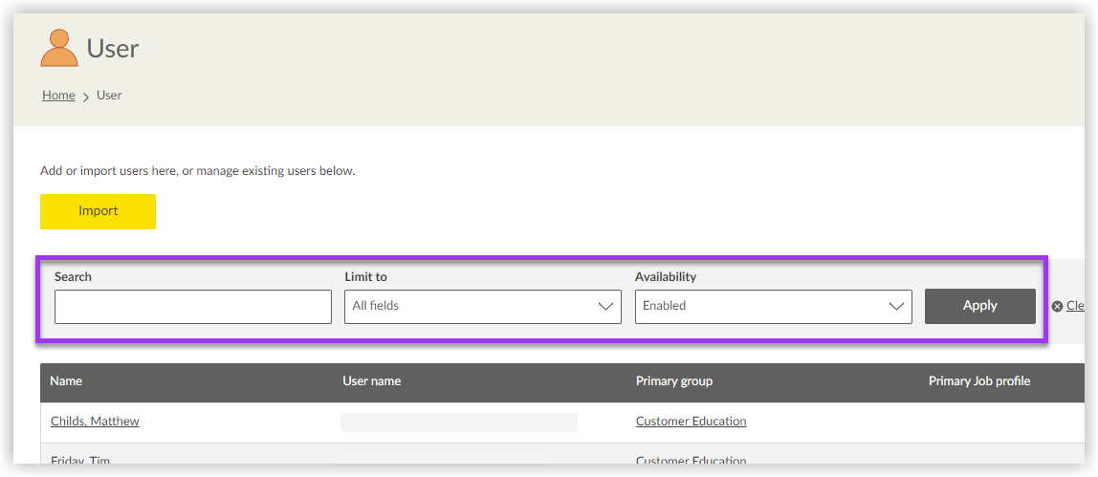Focus the Search input field
Viewport: 1098px width, 477px height.
coord(193,307)
